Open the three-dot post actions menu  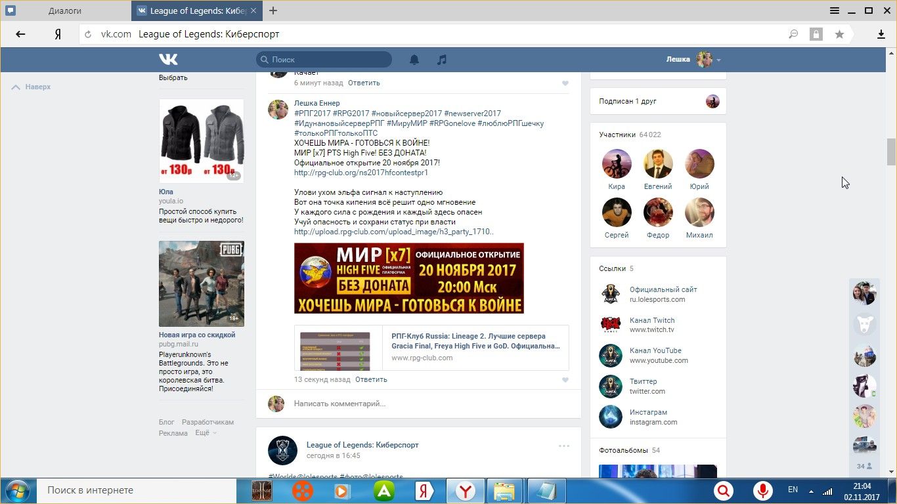pos(564,446)
